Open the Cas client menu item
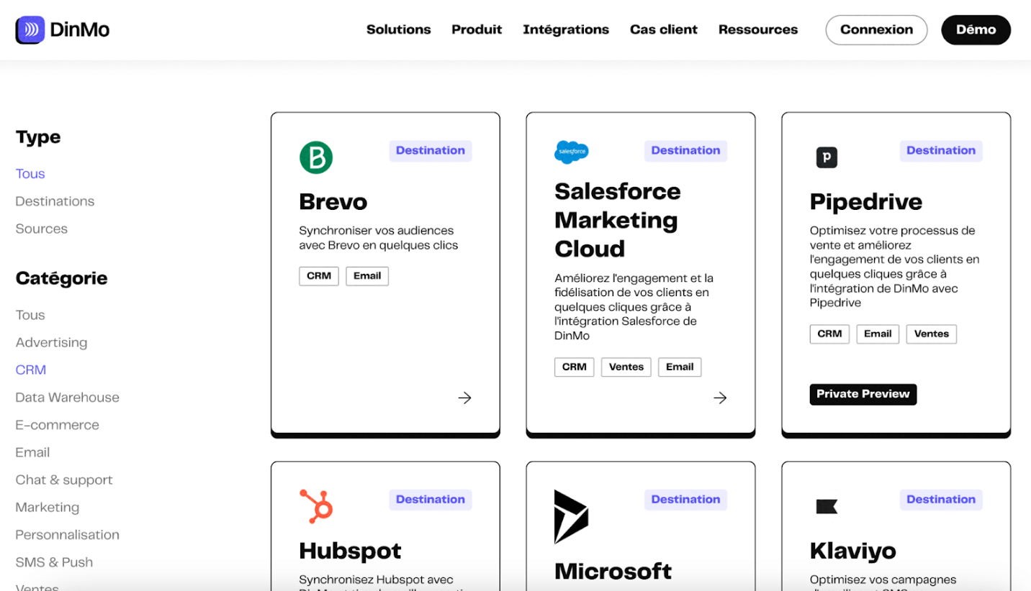This screenshot has width=1031, height=591. pos(664,29)
